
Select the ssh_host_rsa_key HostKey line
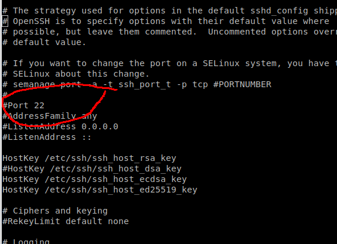click(89, 158)
